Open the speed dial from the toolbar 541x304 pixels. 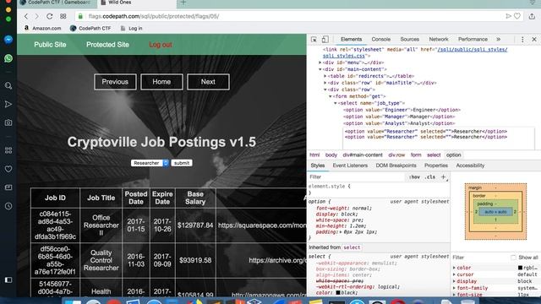63,16
